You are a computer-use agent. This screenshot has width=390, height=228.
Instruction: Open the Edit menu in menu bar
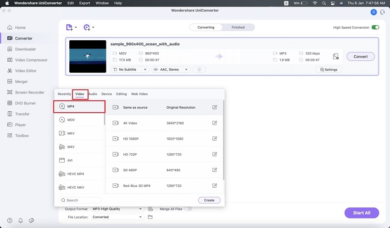pyautogui.click(x=71, y=3)
